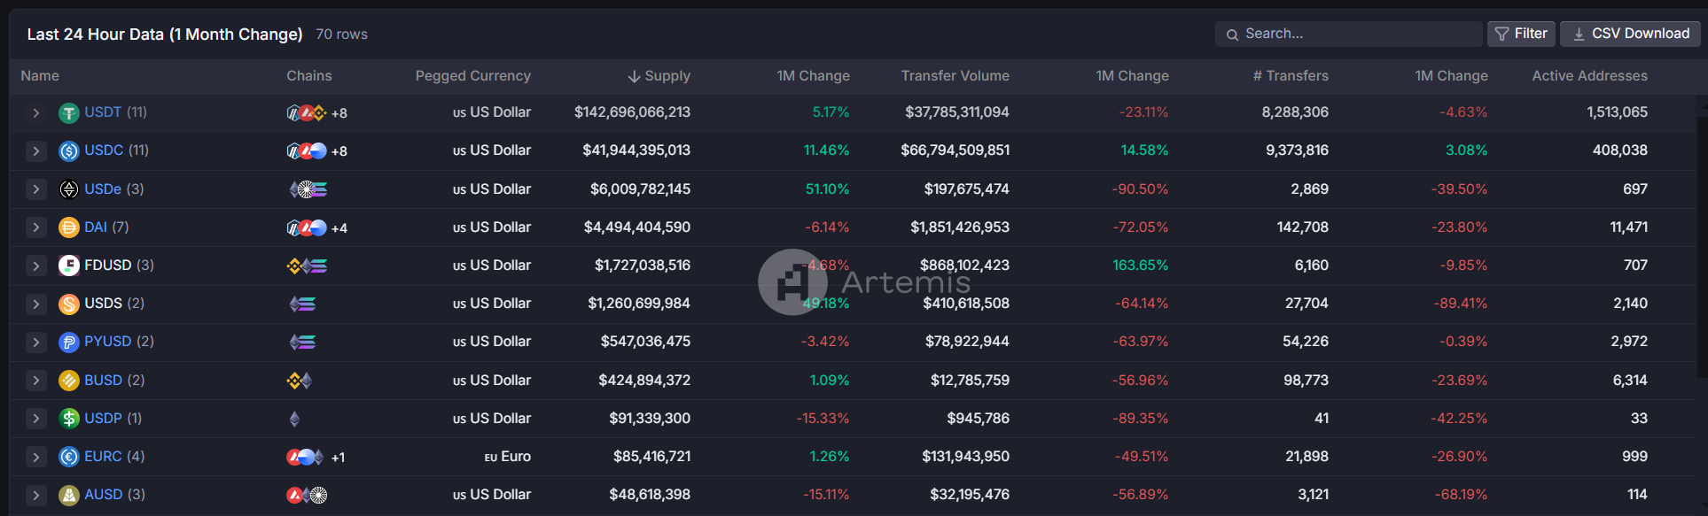Click the Ethereum chain icon in the USDP row
The image size is (1708, 516).
point(294,419)
